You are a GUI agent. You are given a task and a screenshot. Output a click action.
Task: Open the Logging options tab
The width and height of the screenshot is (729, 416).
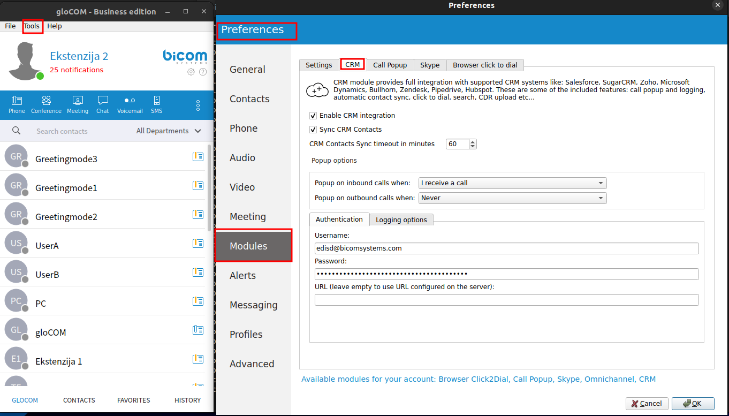pos(401,220)
